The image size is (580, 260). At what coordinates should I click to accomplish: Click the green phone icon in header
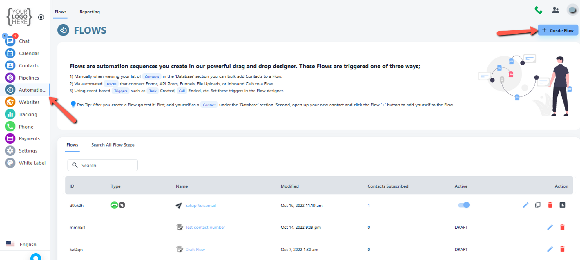[x=538, y=10]
